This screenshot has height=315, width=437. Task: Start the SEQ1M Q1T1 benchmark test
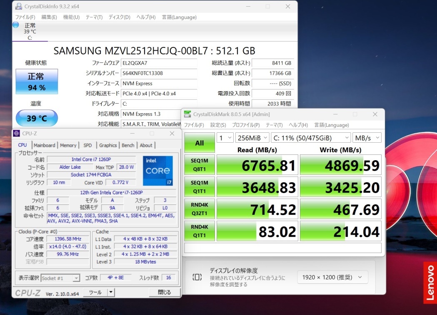click(x=200, y=187)
